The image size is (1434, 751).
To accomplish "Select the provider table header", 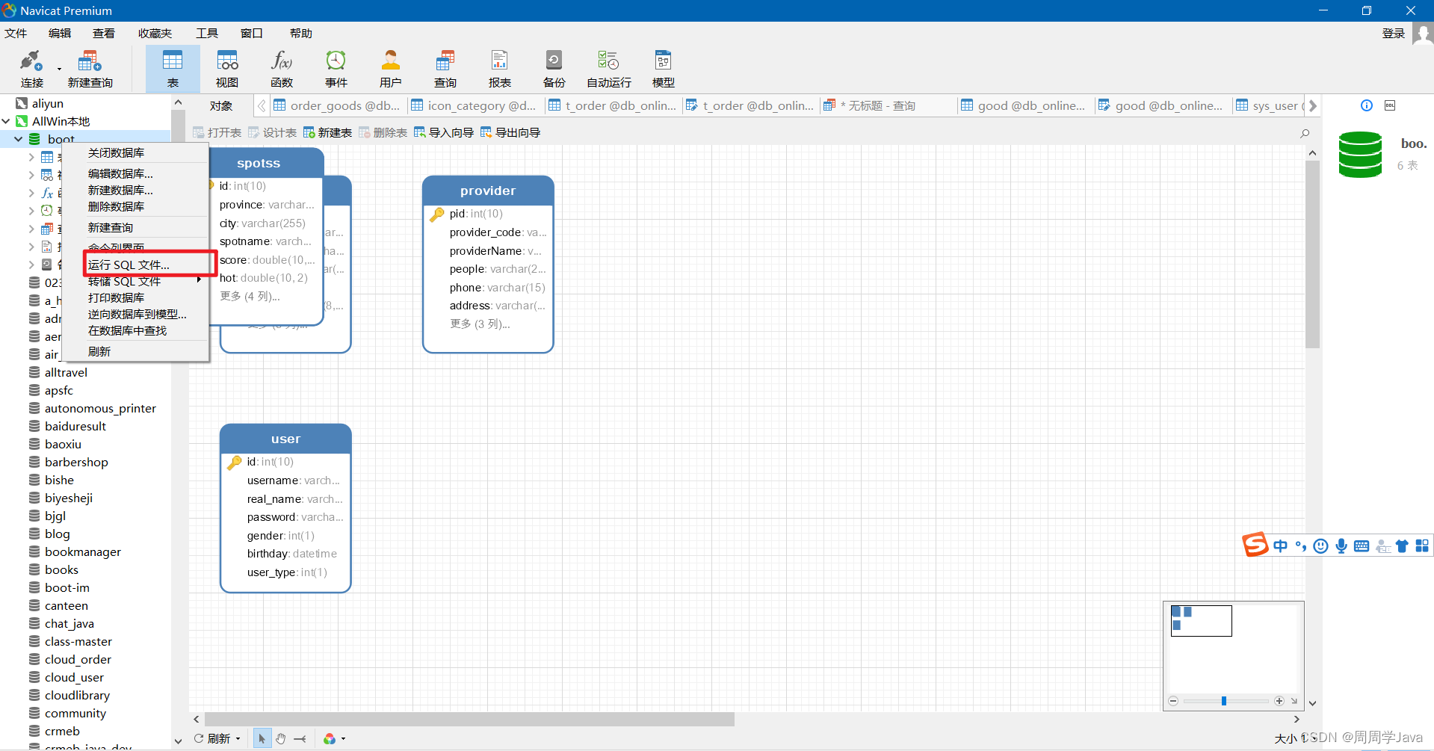I will click(x=488, y=191).
